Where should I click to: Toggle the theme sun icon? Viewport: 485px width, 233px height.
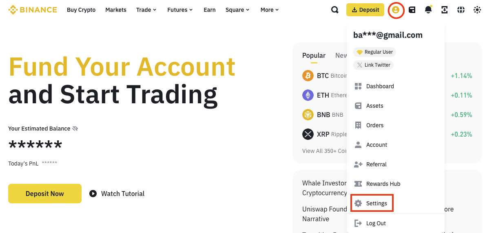click(477, 10)
